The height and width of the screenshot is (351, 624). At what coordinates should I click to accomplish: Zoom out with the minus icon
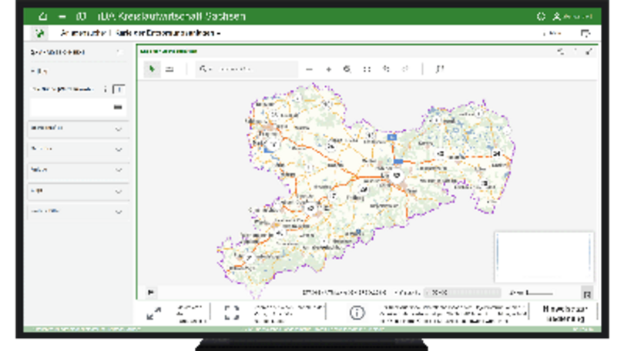(x=310, y=69)
